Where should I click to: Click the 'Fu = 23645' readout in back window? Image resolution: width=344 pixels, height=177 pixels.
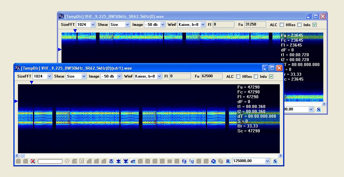(x=292, y=36)
